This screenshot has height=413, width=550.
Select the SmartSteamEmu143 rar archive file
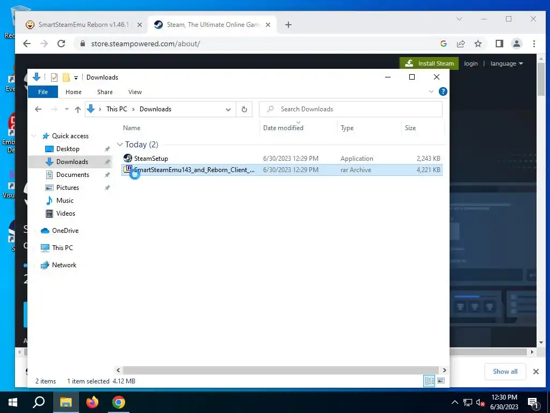[x=281, y=170]
